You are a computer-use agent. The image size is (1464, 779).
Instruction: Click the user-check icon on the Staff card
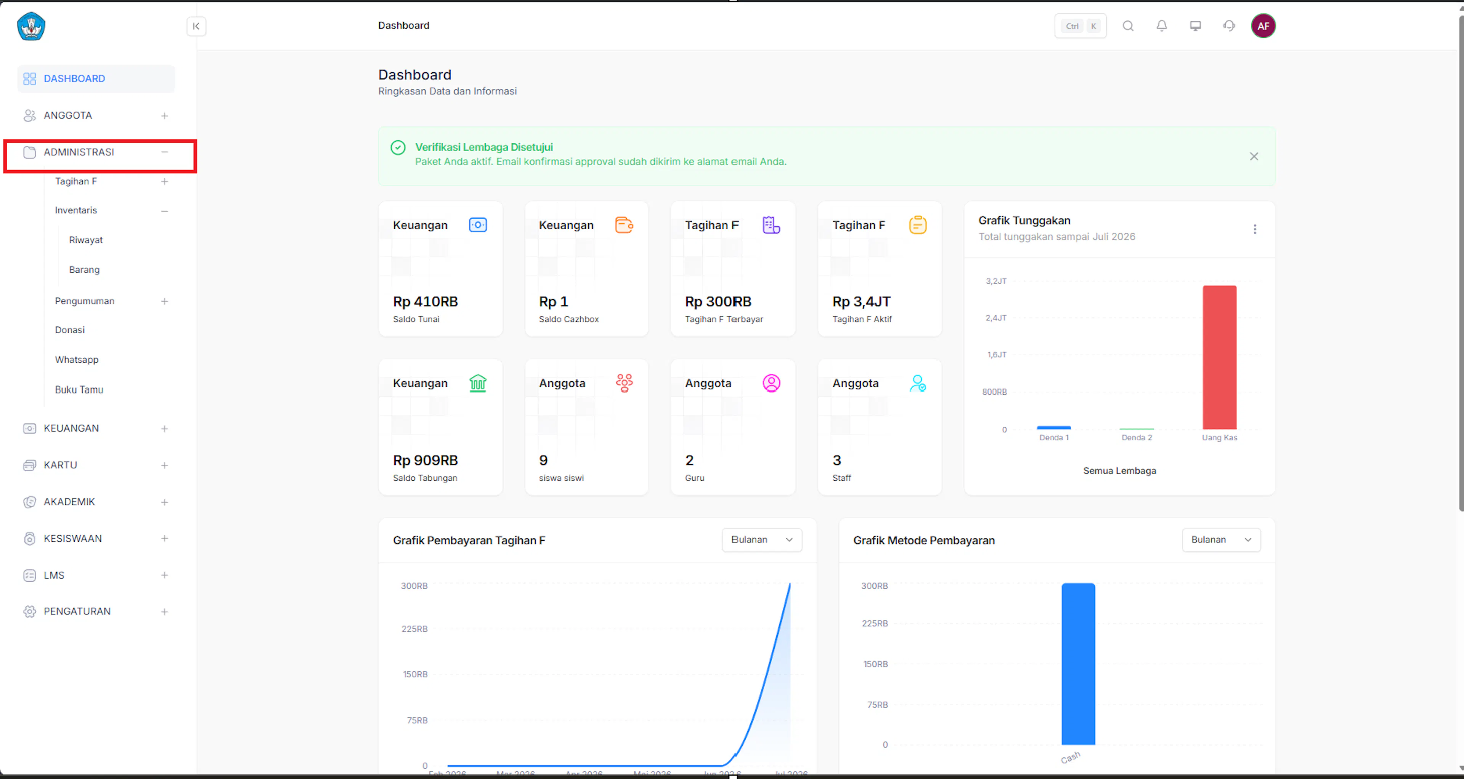(x=917, y=384)
